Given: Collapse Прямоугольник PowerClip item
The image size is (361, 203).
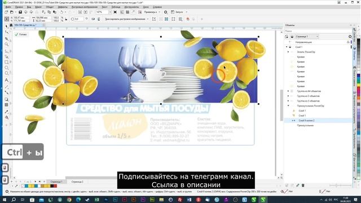Looking at the screenshot, I should tap(288, 106).
